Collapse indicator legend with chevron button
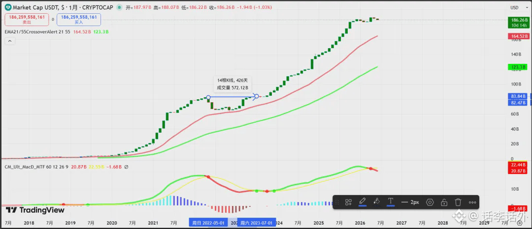Image resolution: width=532 pixels, height=229 pixels. 10,41
